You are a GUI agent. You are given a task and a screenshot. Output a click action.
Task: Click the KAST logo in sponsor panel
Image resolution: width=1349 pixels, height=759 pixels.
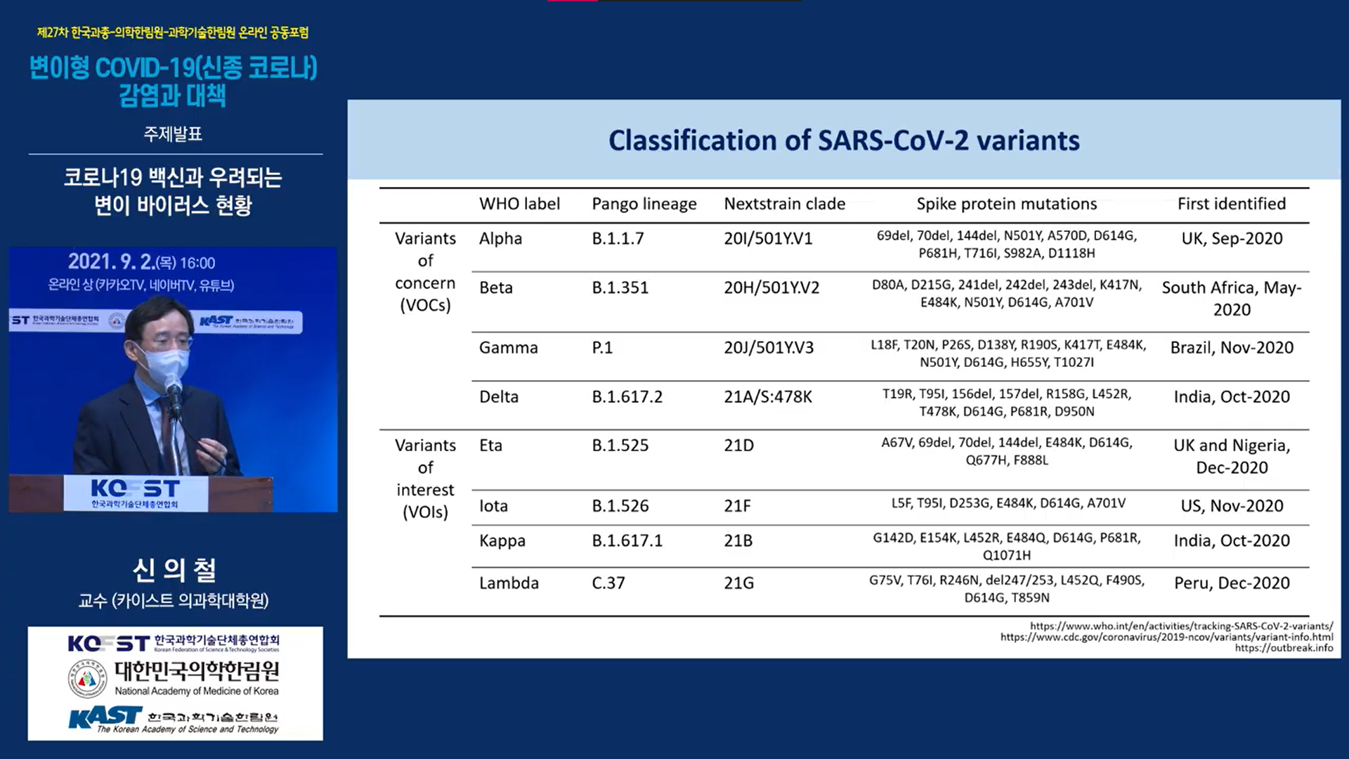pos(105,718)
